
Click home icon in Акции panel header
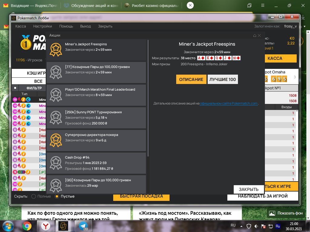pyautogui.click(x=255, y=36)
